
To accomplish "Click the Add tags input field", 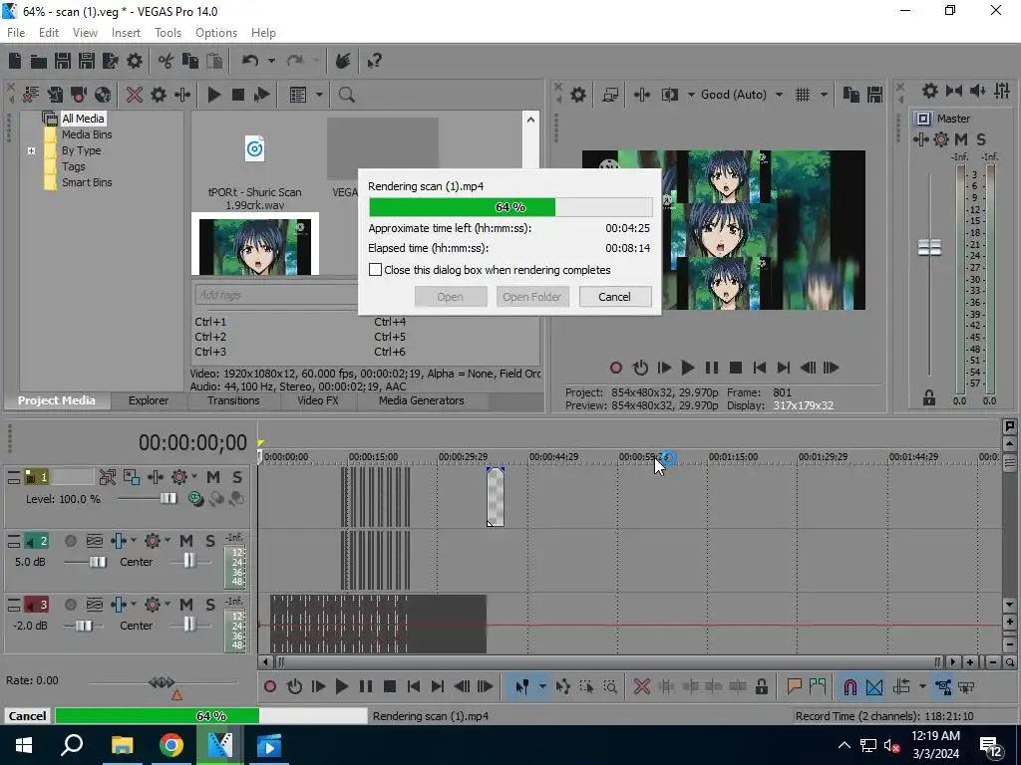I will 276,295.
